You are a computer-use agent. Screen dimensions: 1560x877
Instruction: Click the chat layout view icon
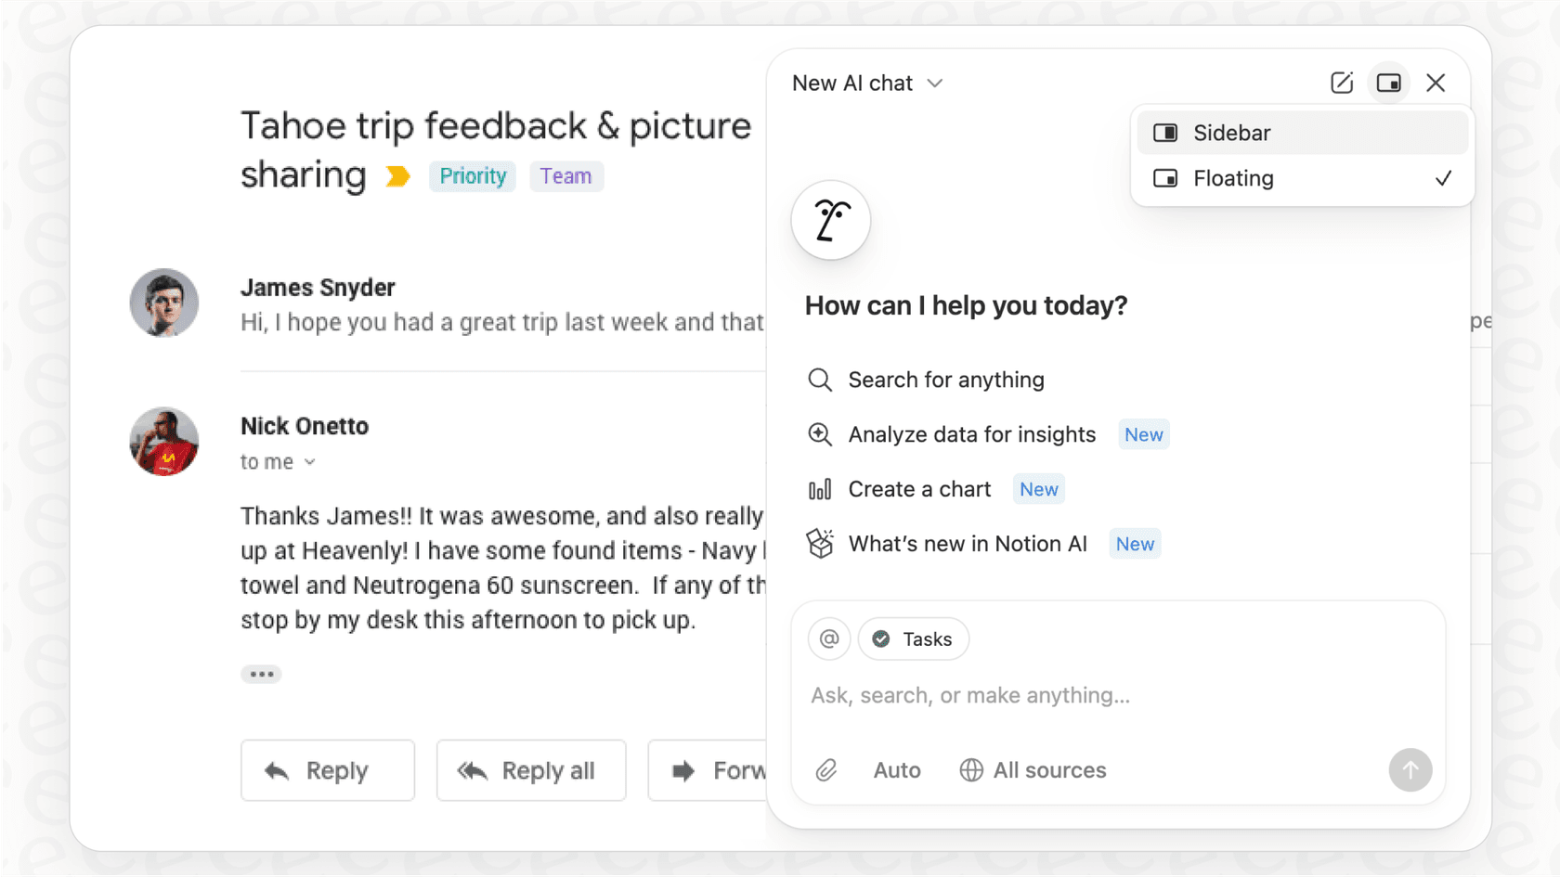tap(1389, 83)
